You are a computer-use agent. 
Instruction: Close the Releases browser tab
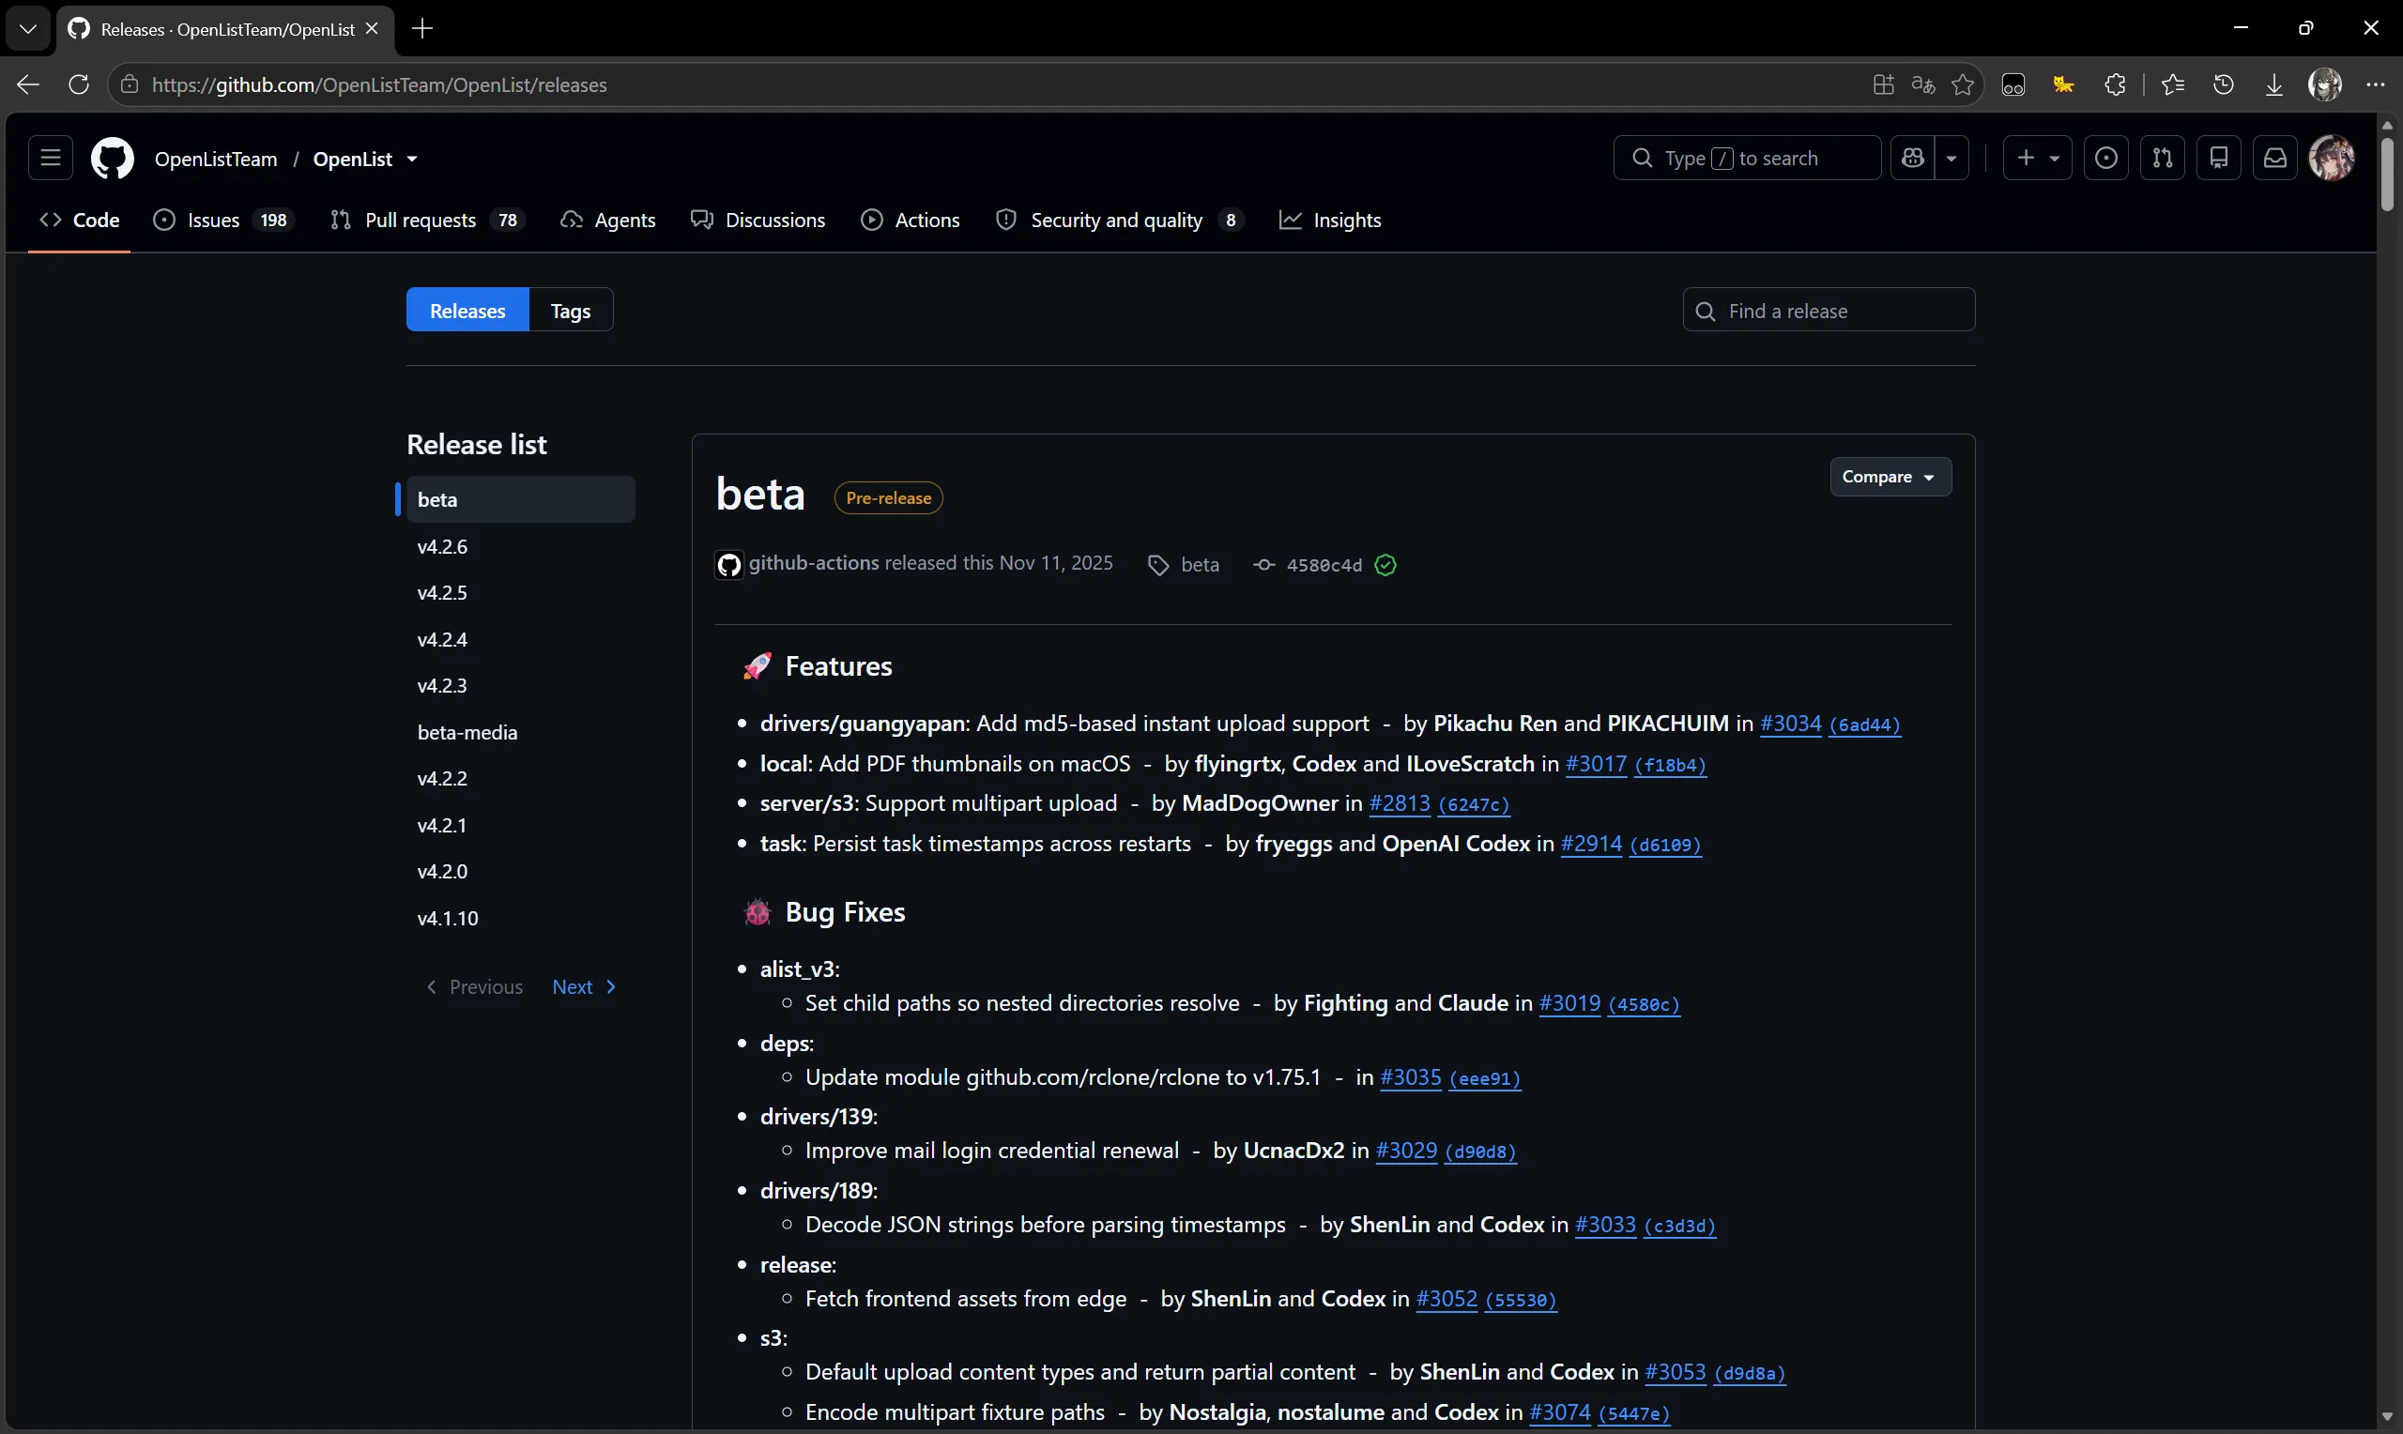[x=372, y=29]
